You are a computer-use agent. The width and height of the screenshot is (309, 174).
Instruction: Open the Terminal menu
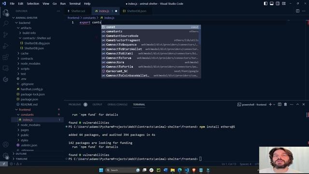pos(75,3)
